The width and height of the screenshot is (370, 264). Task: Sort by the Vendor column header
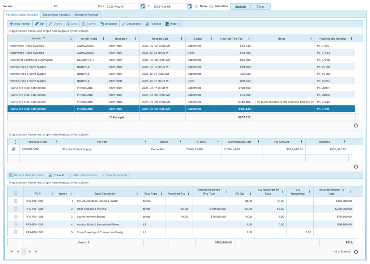(x=36, y=38)
